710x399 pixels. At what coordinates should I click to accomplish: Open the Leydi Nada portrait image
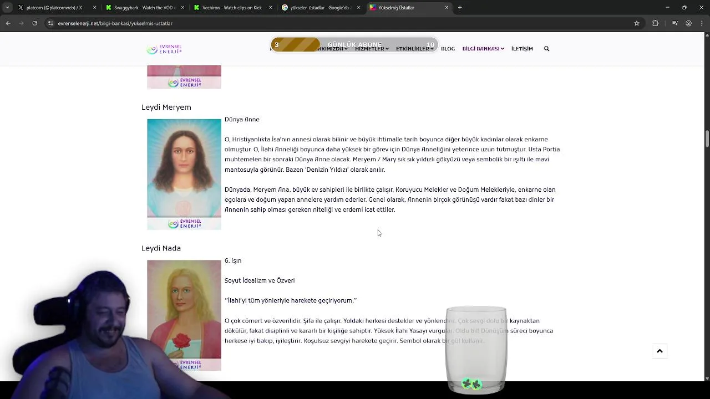click(184, 315)
